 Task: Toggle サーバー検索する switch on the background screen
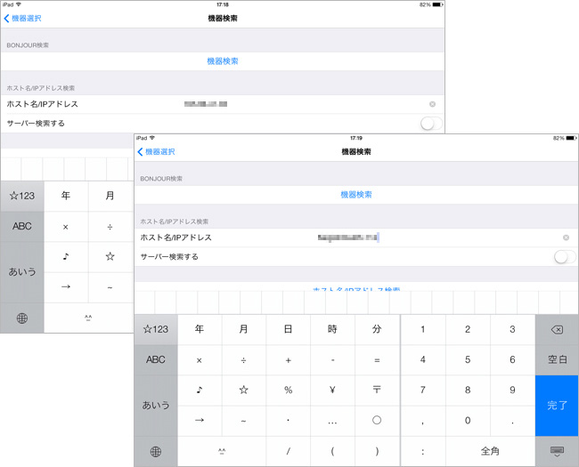pos(429,124)
